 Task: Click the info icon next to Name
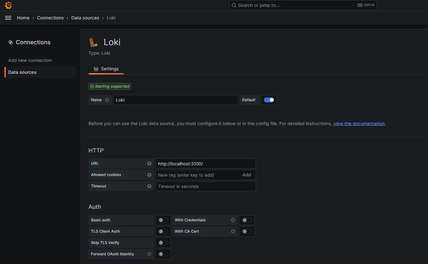(x=107, y=100)
